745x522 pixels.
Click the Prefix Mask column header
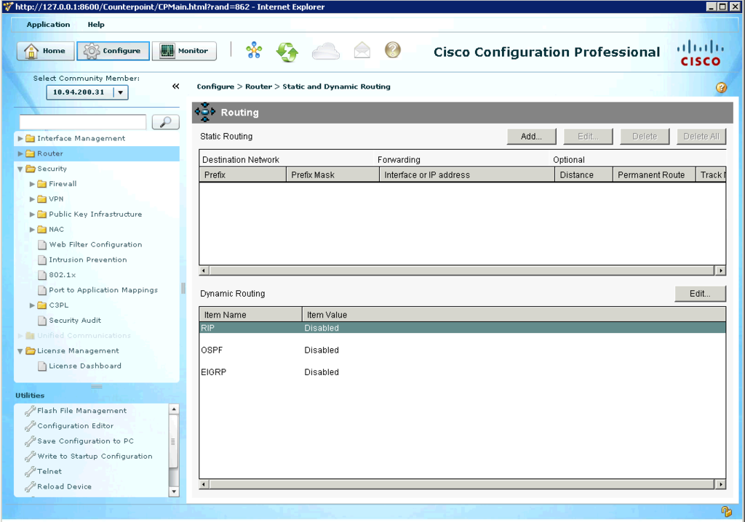click(332, 174)
